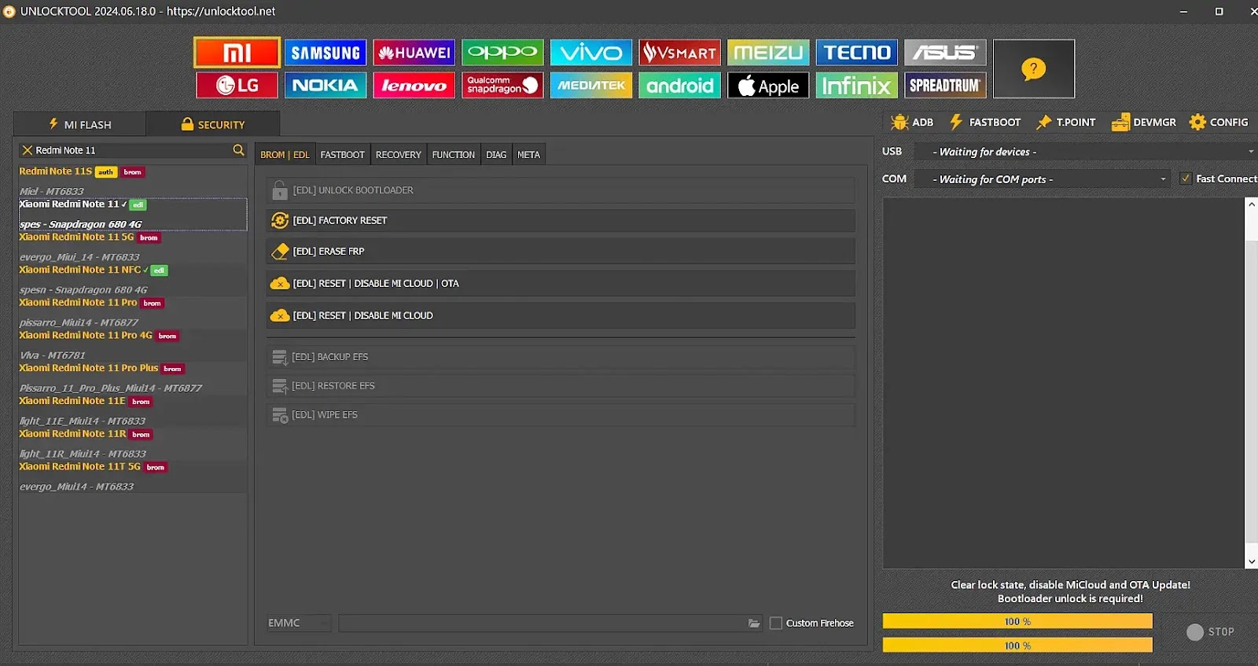
Task: Switch to the MI FLASH tab
Action: click(x=80, y=124)
